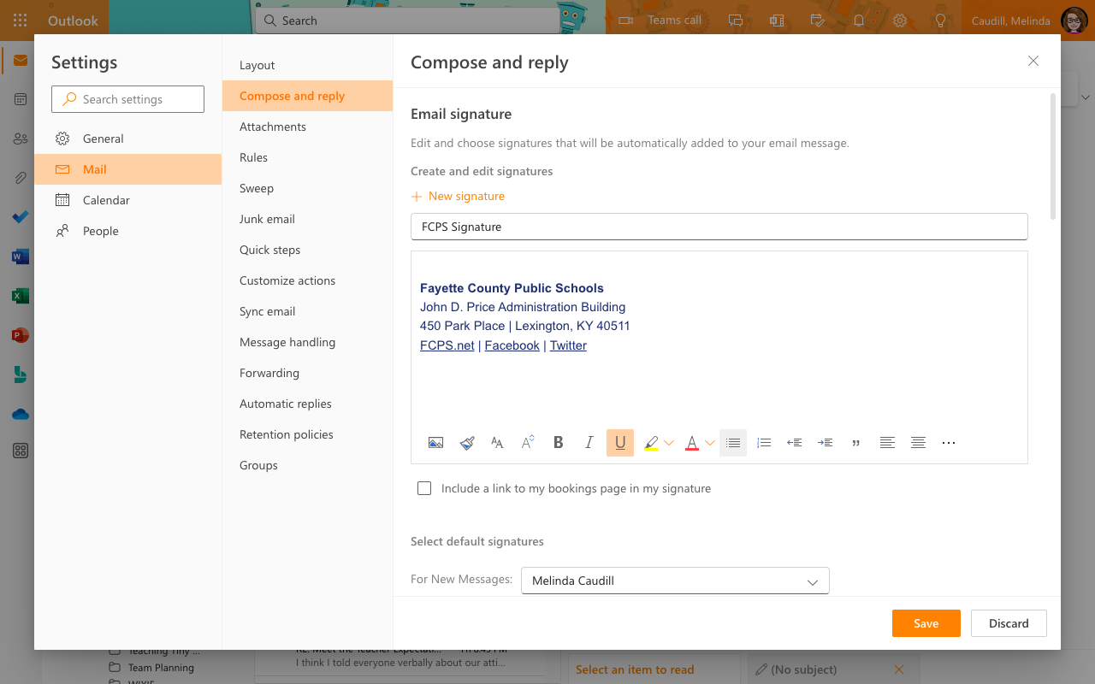The height and width of the screenshot is (684, 1095).
Task: Center-align the signature text
Action: 918,443
